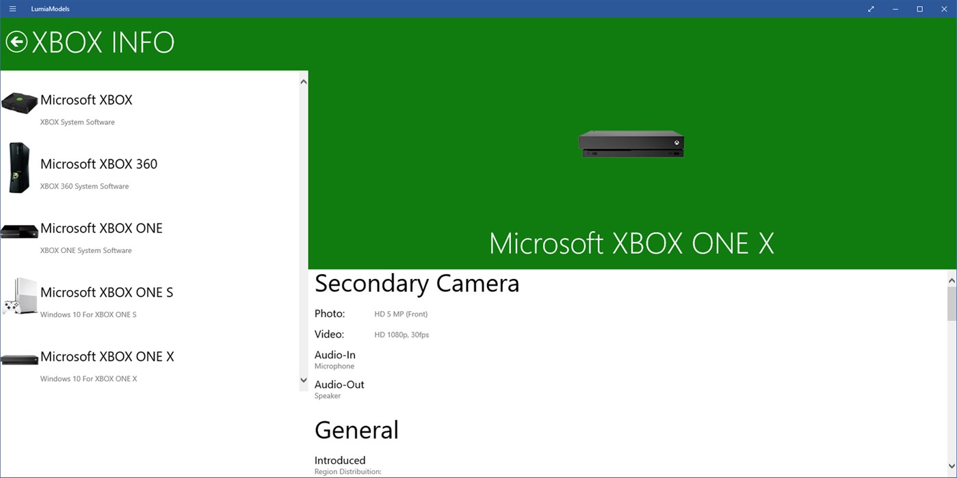This screenshot has width=957, height=478.
Task: Click the XBOX ONE X list thumbnail
Action: [19, 359]
